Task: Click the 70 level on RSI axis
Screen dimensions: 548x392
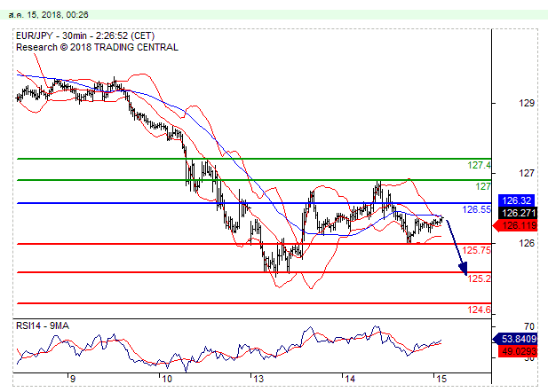Action: (528, 327)
